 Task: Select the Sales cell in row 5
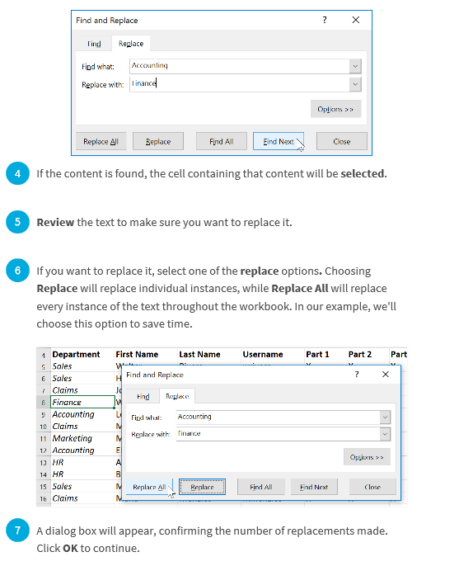click(x=82, y=366)
